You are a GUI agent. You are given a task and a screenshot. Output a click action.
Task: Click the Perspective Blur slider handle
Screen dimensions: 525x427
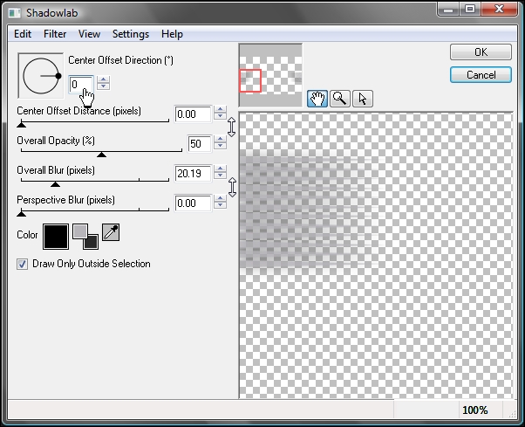pyautogui.click(x=22, y=213)
